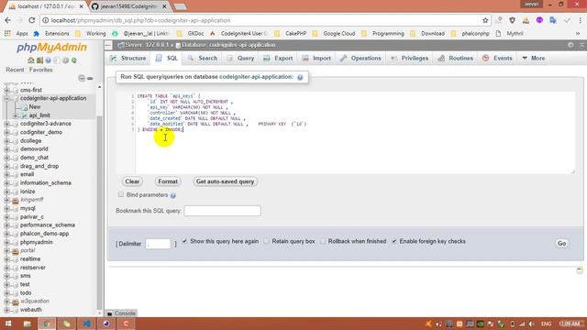
Task: Click the green reload navigation icon
Action: click(74, 60)
